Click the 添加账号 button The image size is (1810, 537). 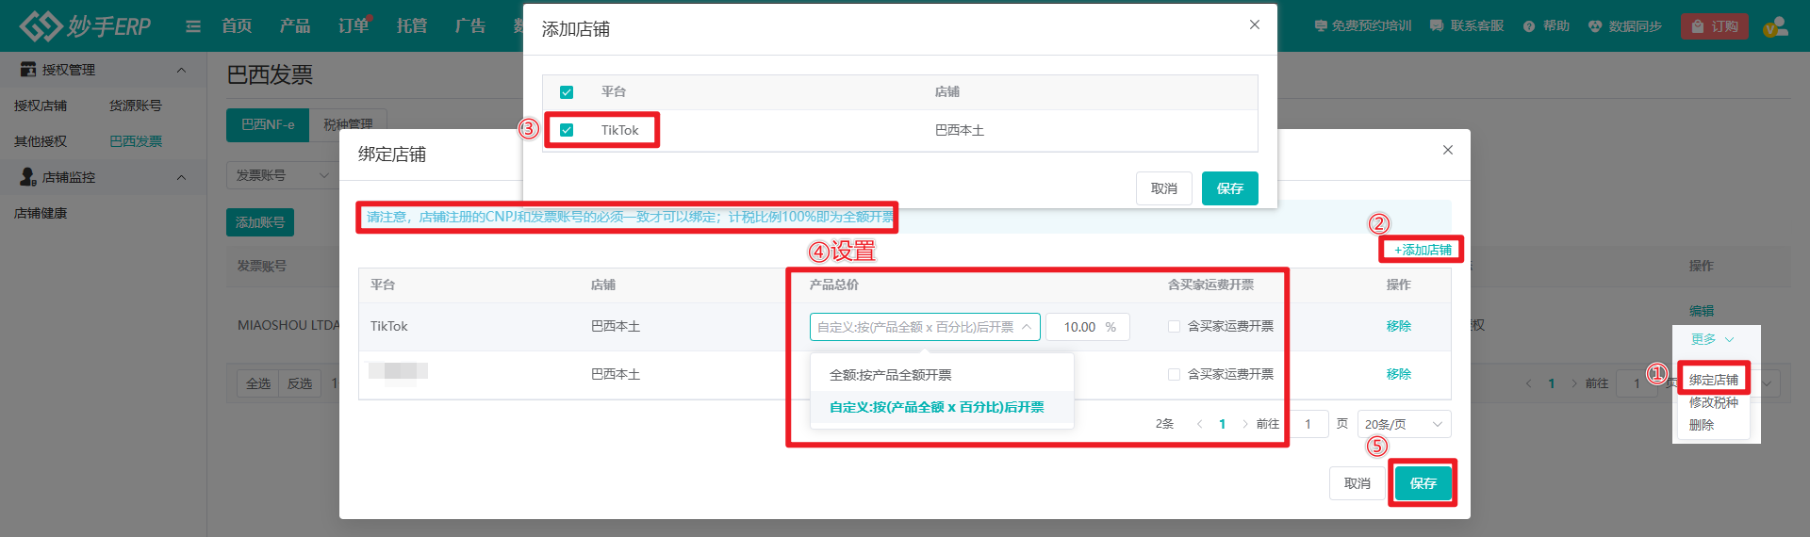pyautogui.click(x=260, y=222)
